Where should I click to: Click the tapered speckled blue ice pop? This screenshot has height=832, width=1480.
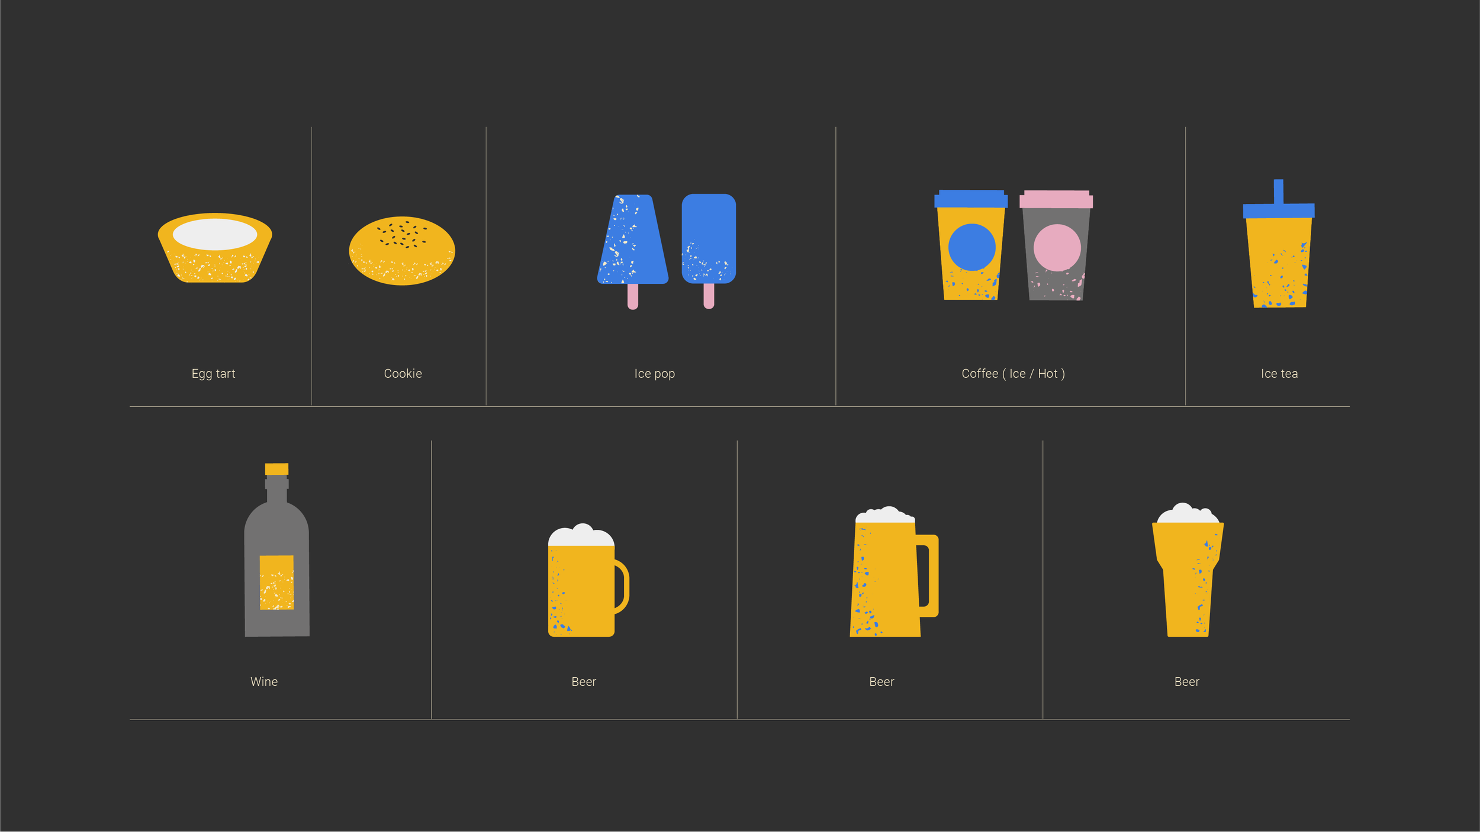[x=633, y=251]
